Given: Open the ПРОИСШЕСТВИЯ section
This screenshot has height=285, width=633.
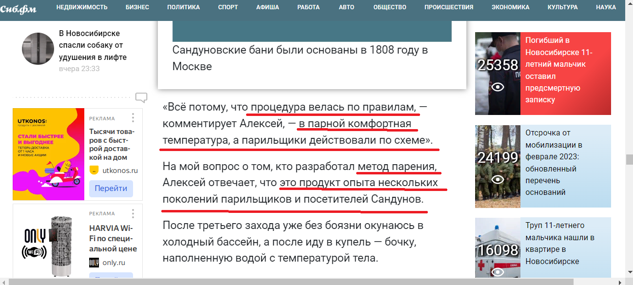Looking at the screenshot, I should 448,7.
